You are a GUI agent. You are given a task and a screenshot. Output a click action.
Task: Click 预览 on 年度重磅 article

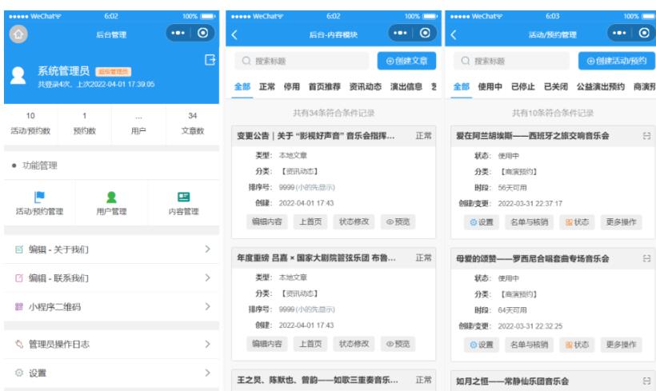coord(398,344)
